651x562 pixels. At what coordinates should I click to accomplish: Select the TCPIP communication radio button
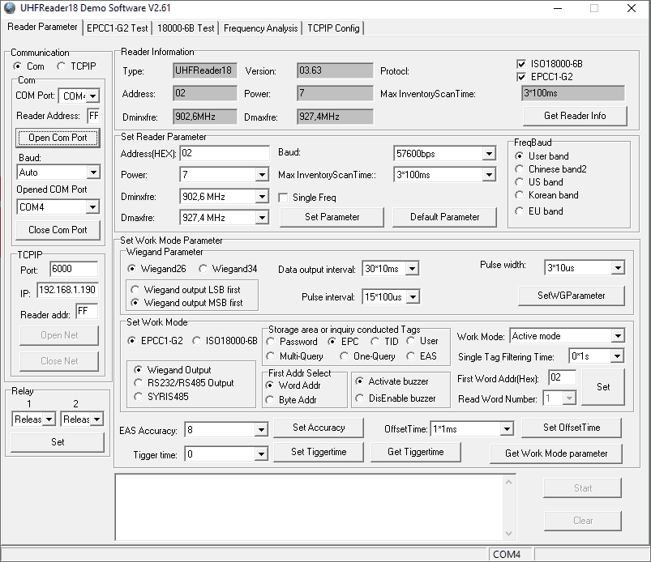coord(62,66)
